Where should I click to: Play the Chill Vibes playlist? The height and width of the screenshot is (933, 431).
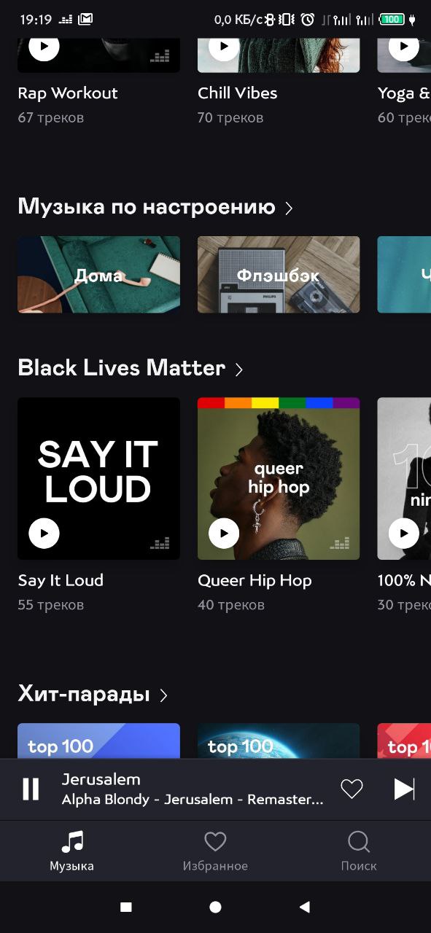224,47
